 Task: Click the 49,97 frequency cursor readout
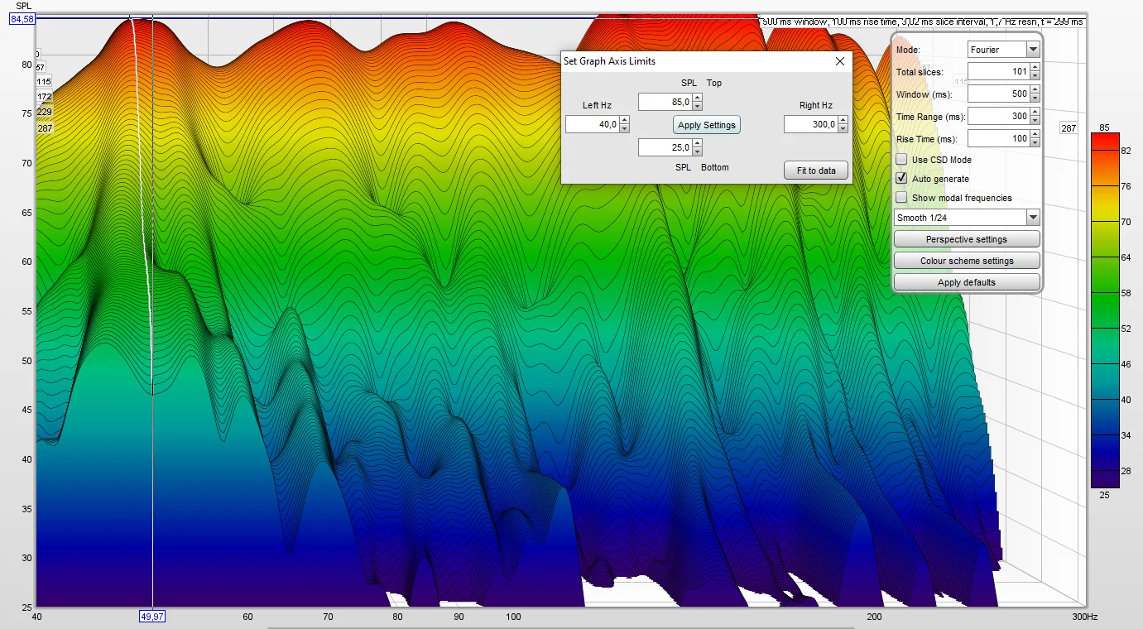coord(152,617)
